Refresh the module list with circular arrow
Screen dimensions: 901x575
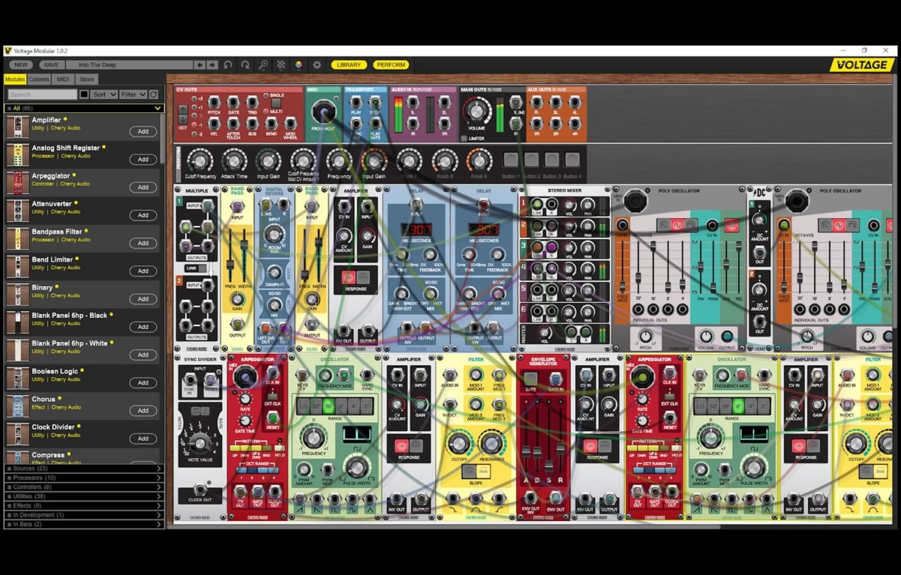(154, 94)
